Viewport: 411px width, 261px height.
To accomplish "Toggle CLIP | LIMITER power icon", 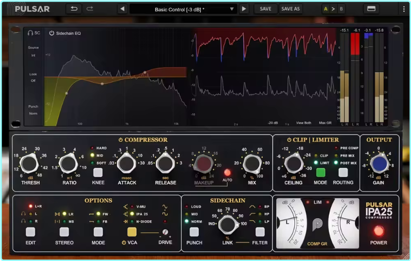I will pyautogui.click(x=289, y=140).
